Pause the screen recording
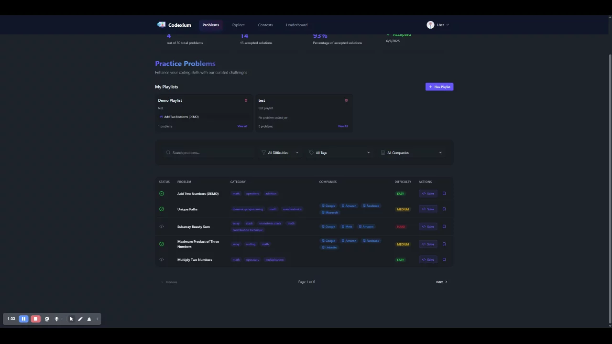This screenshot has width=612, height=344. 23,319
